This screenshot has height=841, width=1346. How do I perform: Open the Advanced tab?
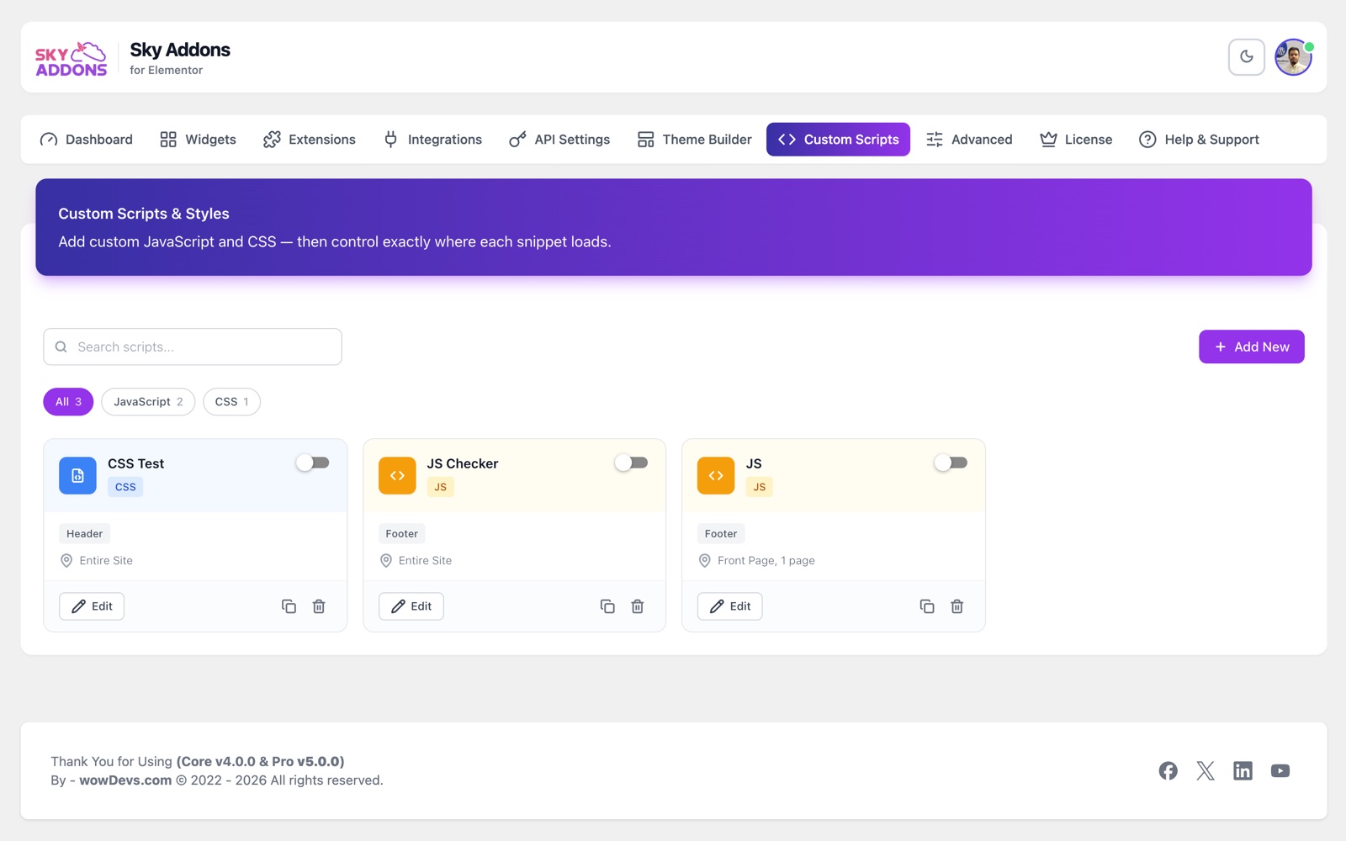click(x=969, y=140)
